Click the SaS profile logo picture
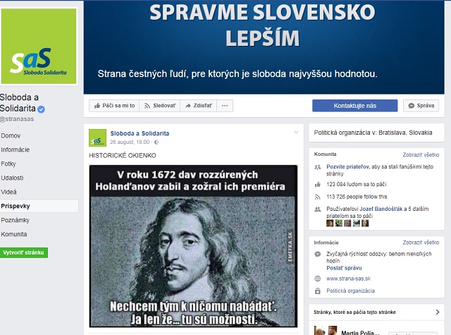 [x=39, y=47]
